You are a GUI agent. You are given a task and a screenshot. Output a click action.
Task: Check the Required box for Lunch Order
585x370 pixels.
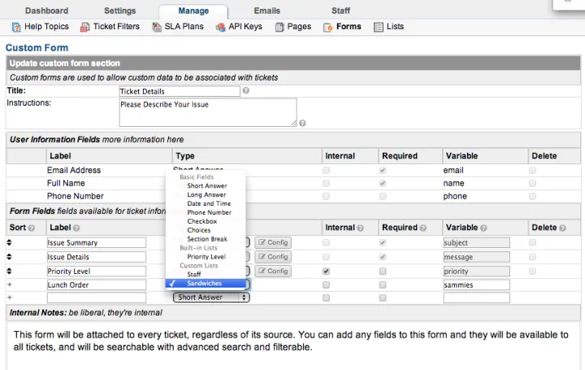click(383, 285)
